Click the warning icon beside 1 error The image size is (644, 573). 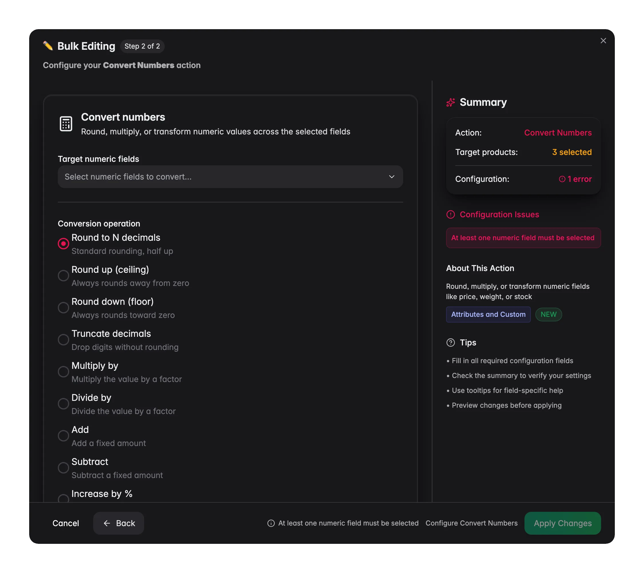click(562, 179)
